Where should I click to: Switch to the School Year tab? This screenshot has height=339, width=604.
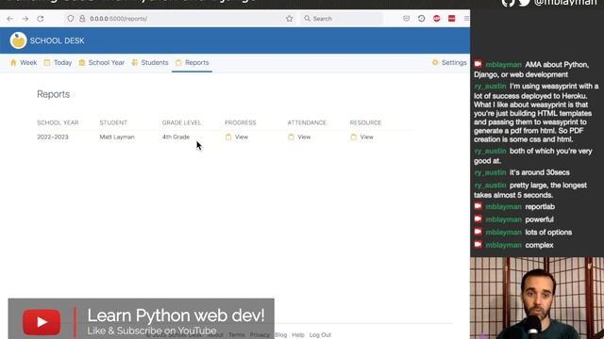(102, 62)
